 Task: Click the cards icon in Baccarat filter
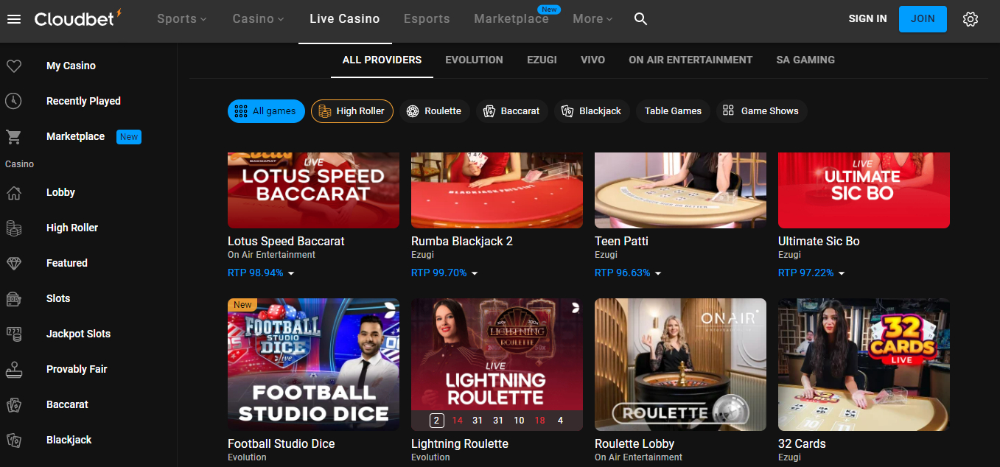pyautogui.click(x=489, y=111)
